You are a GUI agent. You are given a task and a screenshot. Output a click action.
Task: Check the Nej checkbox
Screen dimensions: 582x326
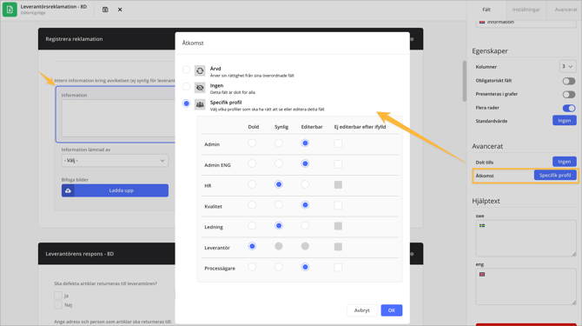click(x=58, y=305)
